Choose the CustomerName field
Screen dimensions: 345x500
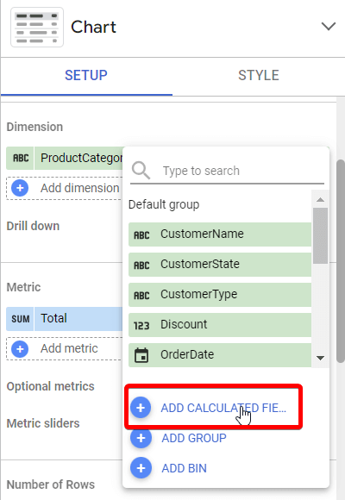click(x=220, y=234)
